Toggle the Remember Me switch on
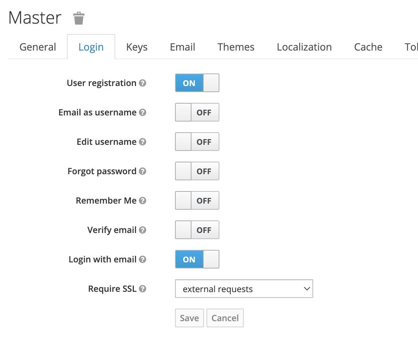The height and width of the screenshot is (347, 418). click(x=197, y=201)
